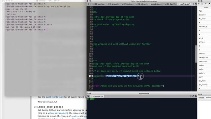Select the corr variable row

click(204, 77)
